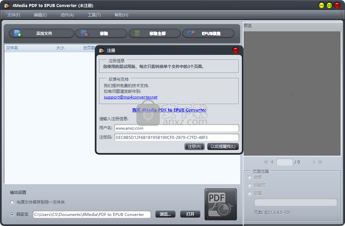The image size is (345, 226).
Task: Open the 动作(A) menu
Action: pyautogui.click(x=67, y=15)
